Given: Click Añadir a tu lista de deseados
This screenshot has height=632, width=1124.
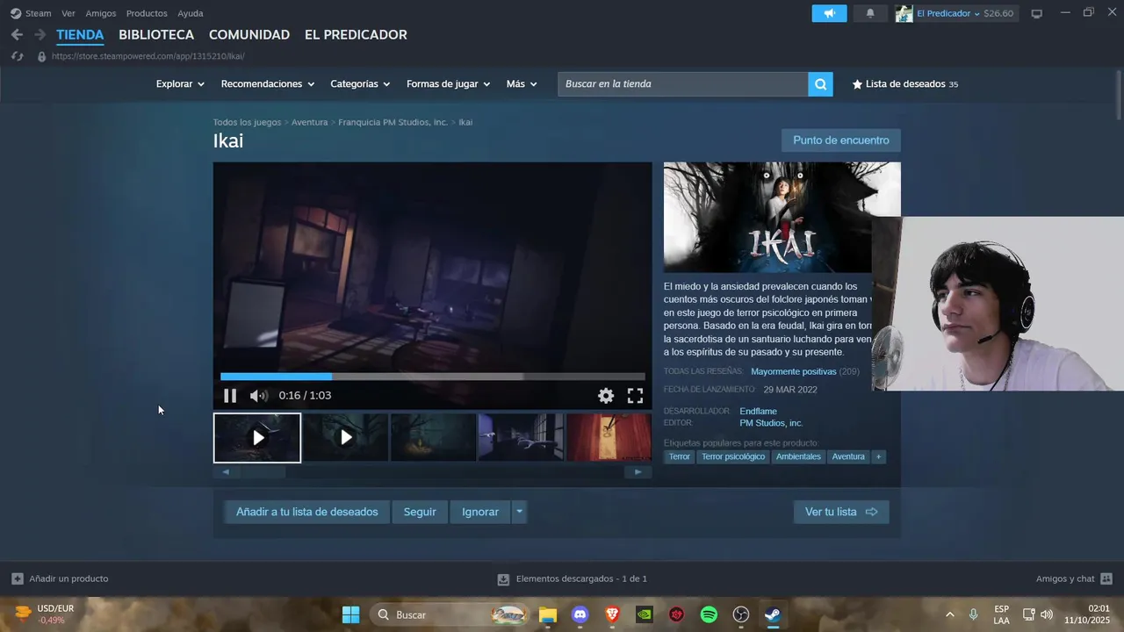Looking at the screenshot, I should click(307, 512).
